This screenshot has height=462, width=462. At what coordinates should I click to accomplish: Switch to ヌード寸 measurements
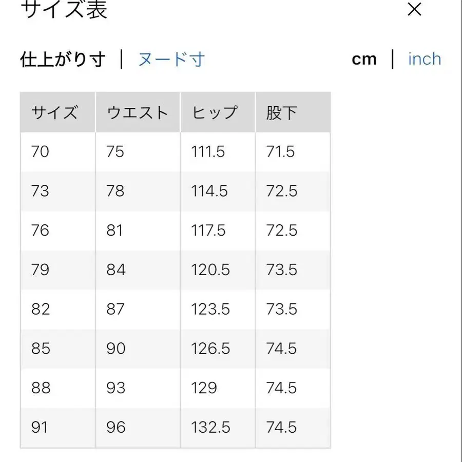[x=169, y=59]
